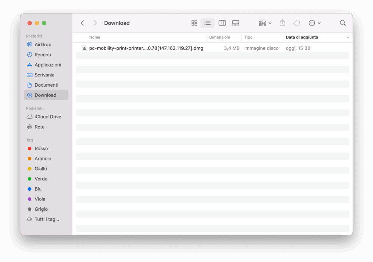This screenshot has height=262, width=373.
Task: Go back with the left chevron
Action: pos(82,23)
